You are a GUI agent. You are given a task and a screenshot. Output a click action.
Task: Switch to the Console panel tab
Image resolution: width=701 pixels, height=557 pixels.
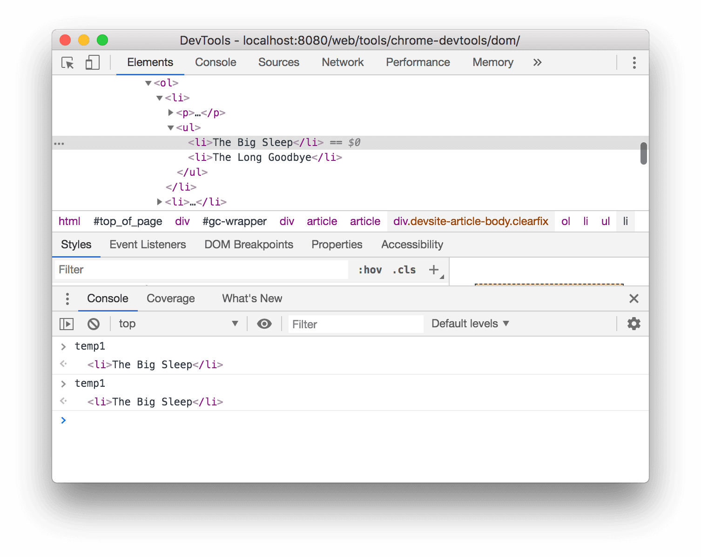click(216, 62)
